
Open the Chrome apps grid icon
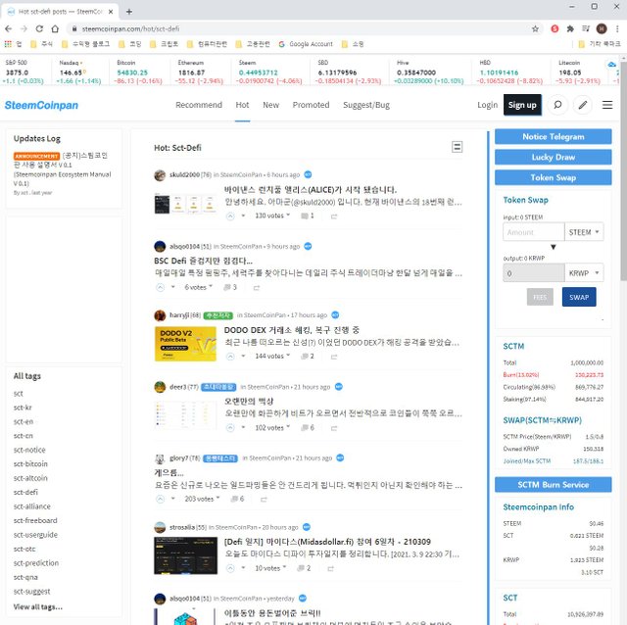click(x=8, y=44)
